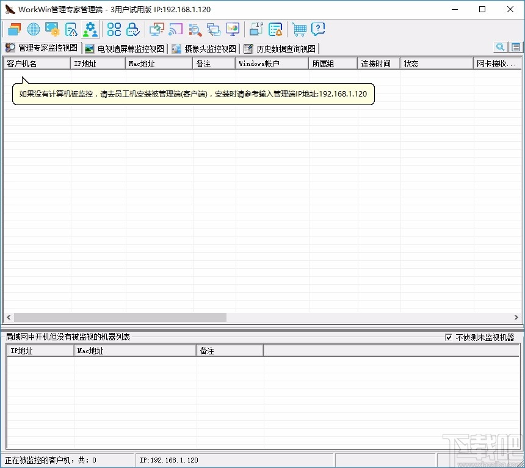Click the lock screen toolbar icon
This screenshot has height=468, width=525.
tap(132, 29)
